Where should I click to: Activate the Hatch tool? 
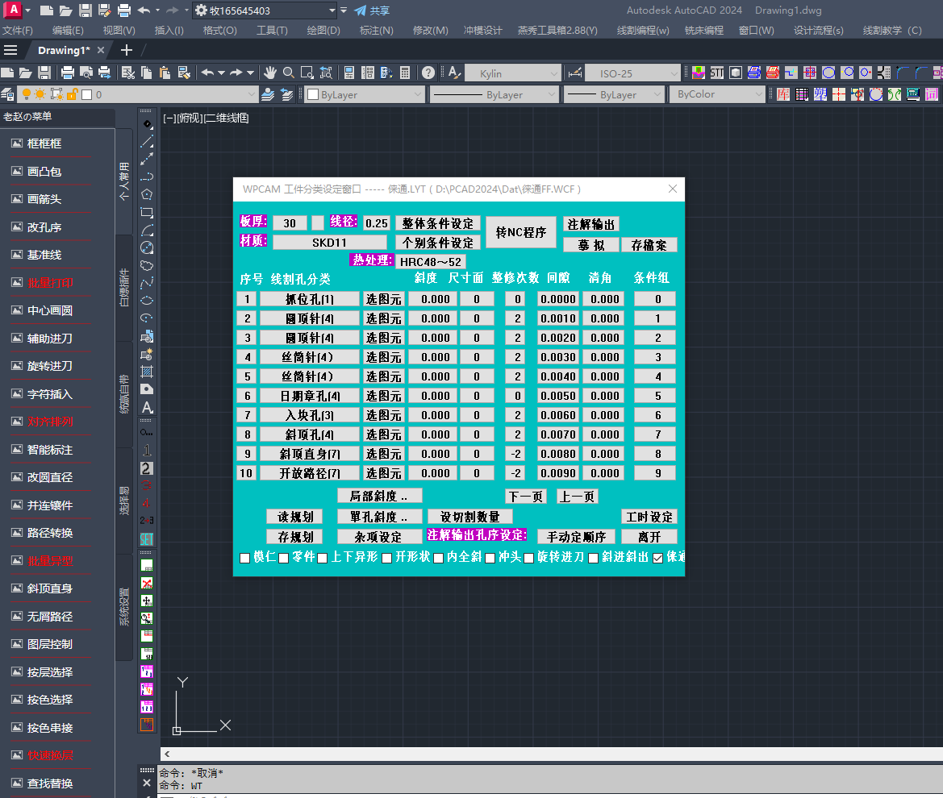(147, 372)
